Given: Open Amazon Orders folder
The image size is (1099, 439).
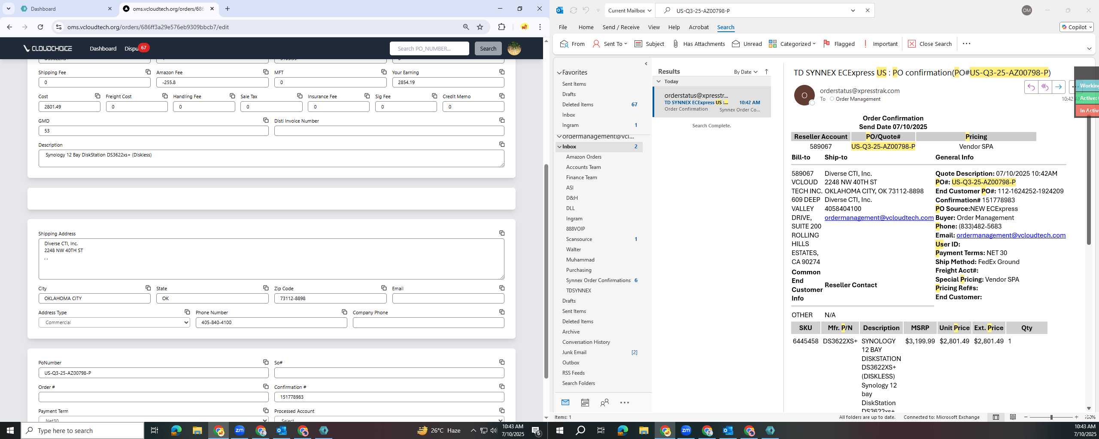Looking at the screenshot, I should (x=583, y=157).
